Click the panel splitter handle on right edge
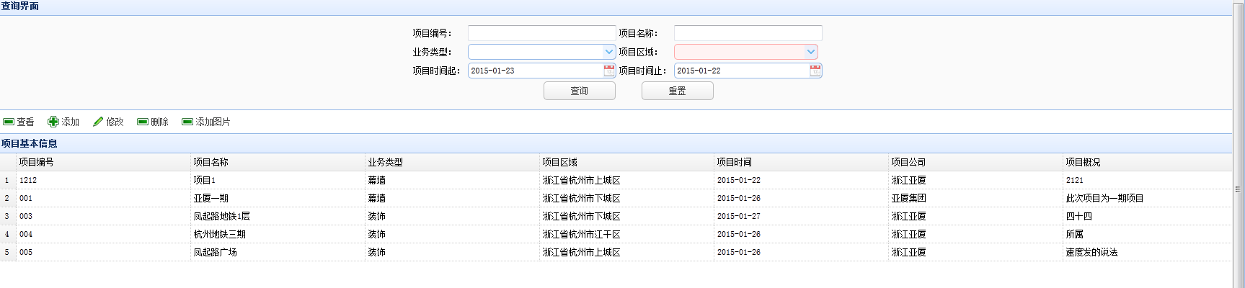This screenshot has height=288, width=1245. 1238,189
